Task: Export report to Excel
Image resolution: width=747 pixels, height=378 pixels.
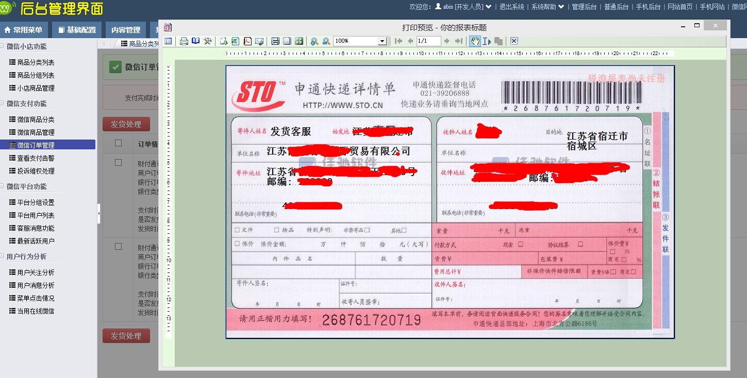Action: point(235,41)
